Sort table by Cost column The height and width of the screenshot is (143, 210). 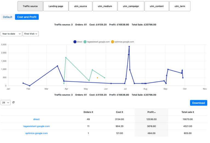click(x=119, y=112)
